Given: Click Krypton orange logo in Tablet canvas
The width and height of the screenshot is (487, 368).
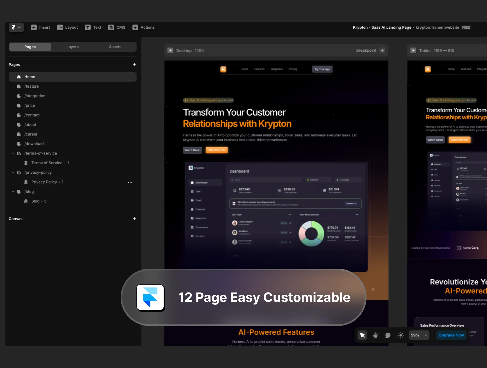Looking at the screenshot, I should tap(428, 69).
